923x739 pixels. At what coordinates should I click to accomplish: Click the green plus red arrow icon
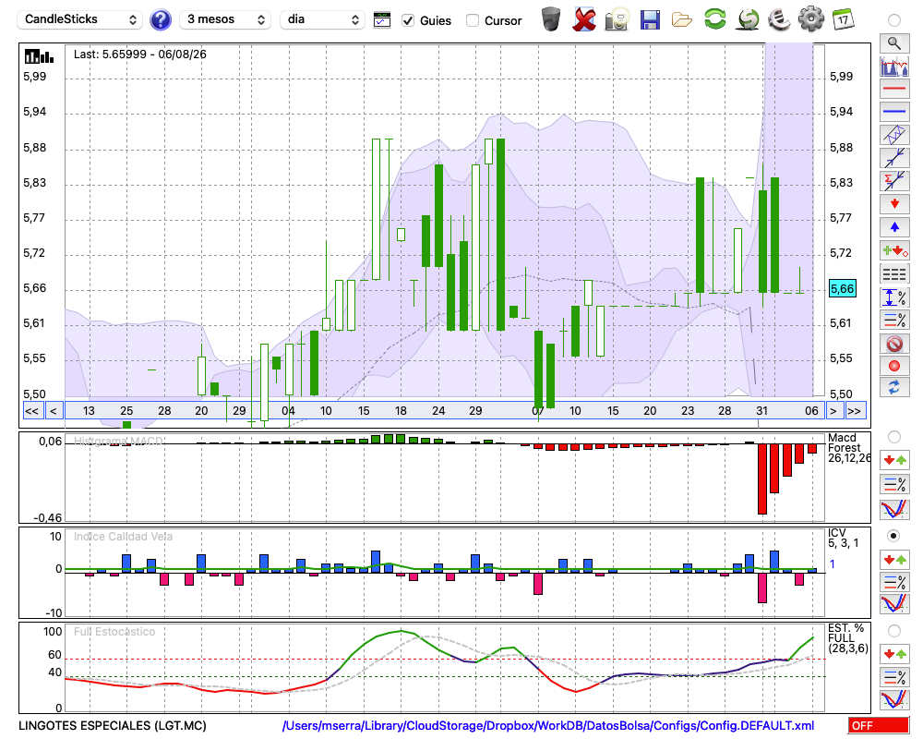[x=894, y=251]
